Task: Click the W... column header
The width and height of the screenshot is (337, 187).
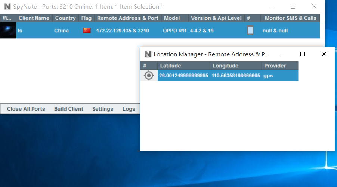Action: point(8,18)
